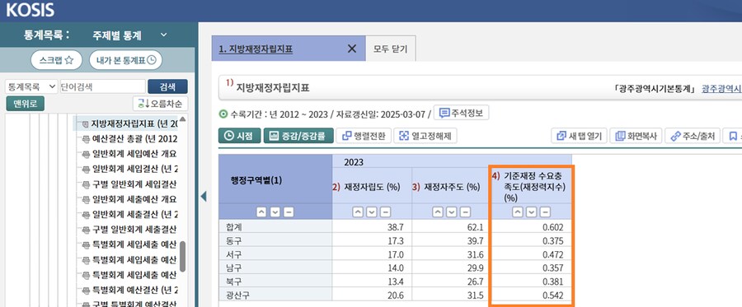Switch to the 1. 지방재정자립지표 tab
The width and height of the screenshot is (742, 307).
[256, 49]
